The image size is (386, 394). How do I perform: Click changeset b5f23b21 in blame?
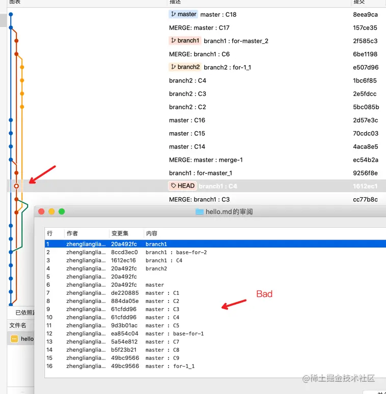(124, 350)
